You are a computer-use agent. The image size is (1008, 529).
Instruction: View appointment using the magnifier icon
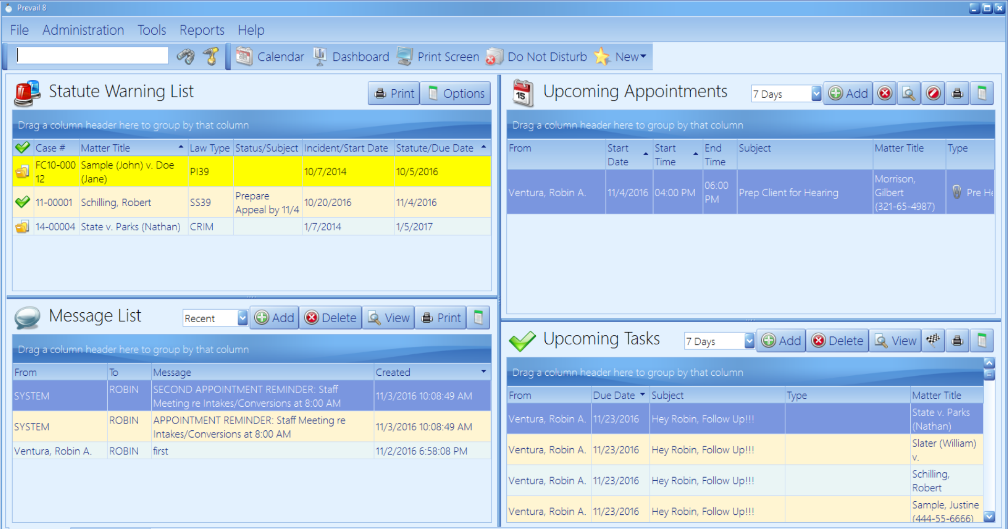click(x=909, y=93)
